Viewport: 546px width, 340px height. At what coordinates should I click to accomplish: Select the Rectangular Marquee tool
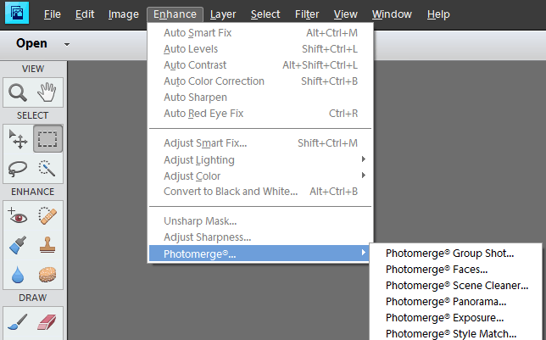(47, 138)
